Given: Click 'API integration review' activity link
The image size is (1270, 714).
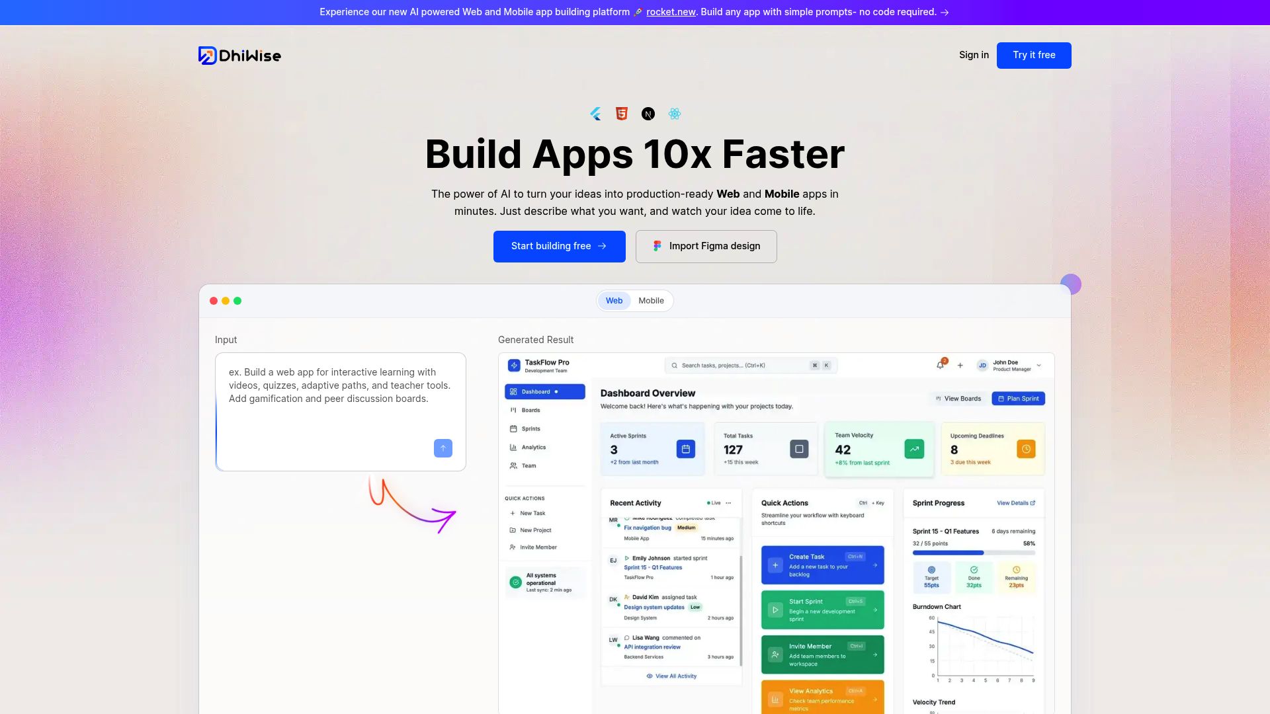Looking at the screenshot, I should tap(652, 647).
